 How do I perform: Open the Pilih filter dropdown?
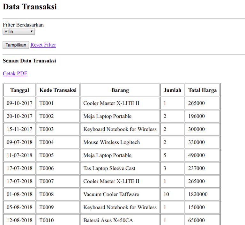[19, 32]
